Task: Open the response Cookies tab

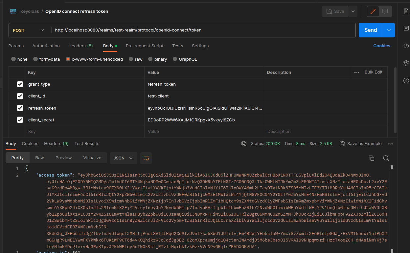Action: tap(30, 144)
